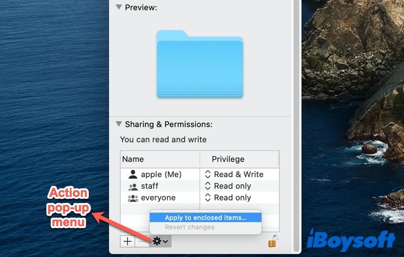Image resolution: width=404 pixels, height=257 pixels.
Task: Choose Revert changes in the action menu
Action: [x=206, y=227]
